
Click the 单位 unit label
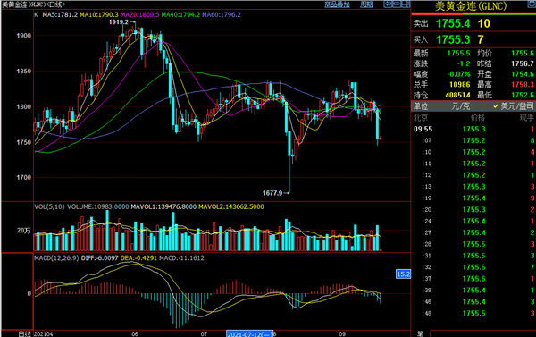tap(421, 106)
